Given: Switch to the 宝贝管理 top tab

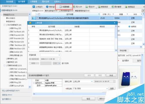Looking at the screenshot, I should pos(21,1).
